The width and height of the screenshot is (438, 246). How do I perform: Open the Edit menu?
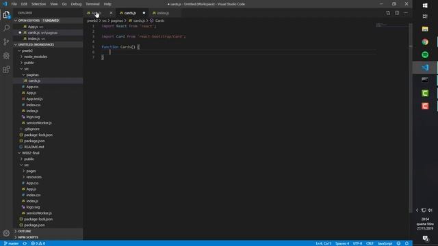tap(24, 4)
